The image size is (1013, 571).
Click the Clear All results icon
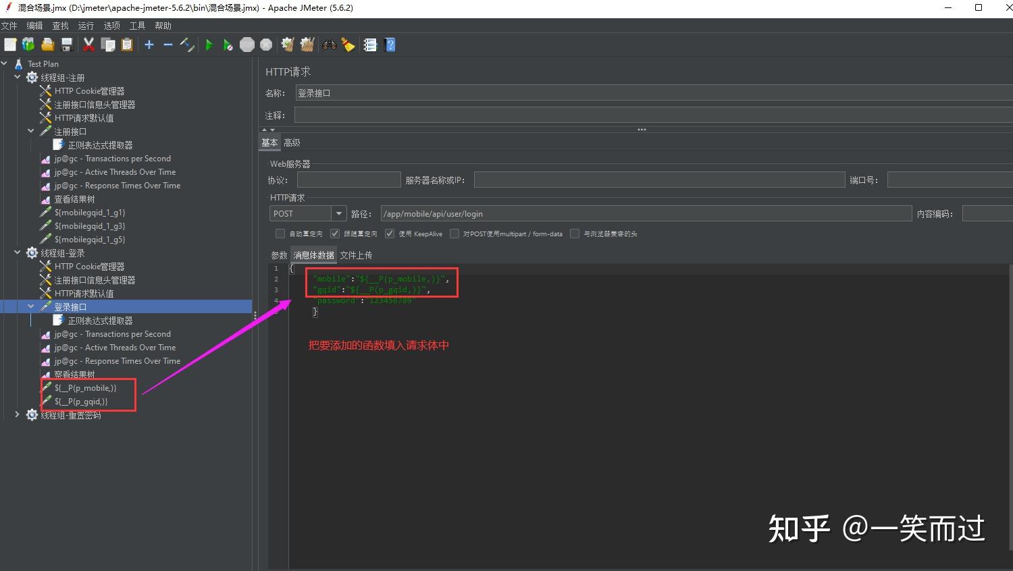pyautogui.click(x=307, y=45)
